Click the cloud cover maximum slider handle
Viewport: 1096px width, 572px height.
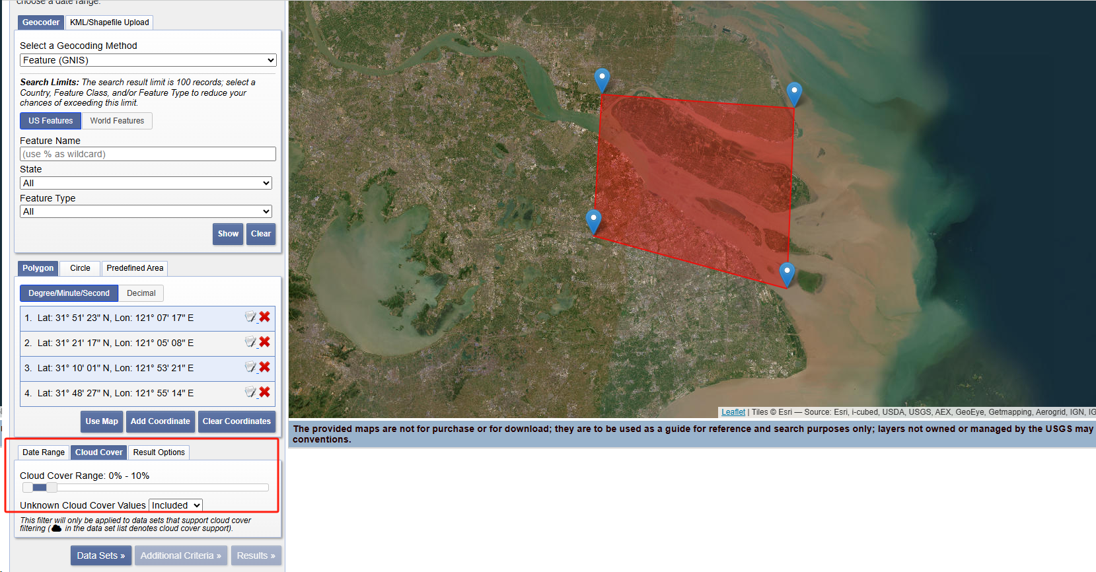pos(52,487)
